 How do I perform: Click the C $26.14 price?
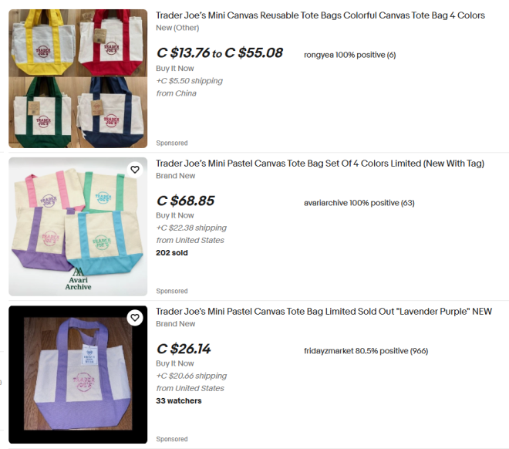pos(184,349)
